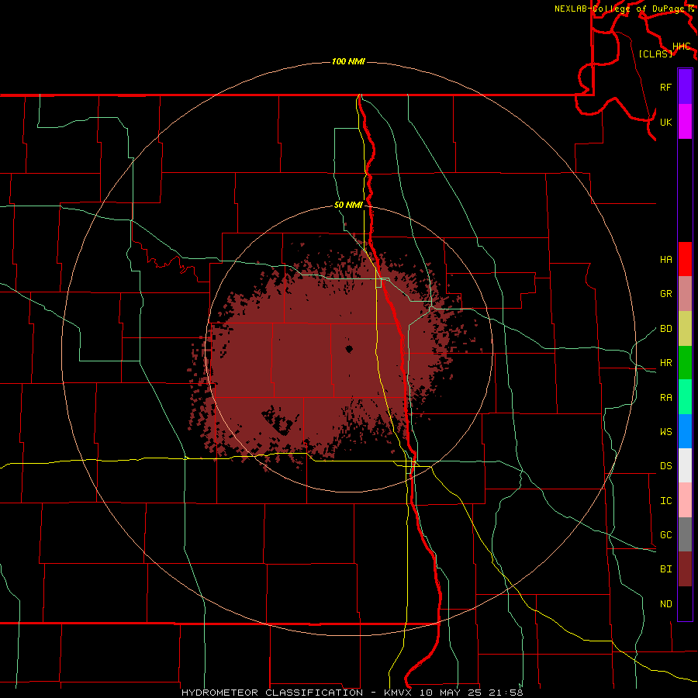Click the BD yellow legend swatch

pyautogui.click(x=685, y=329)
